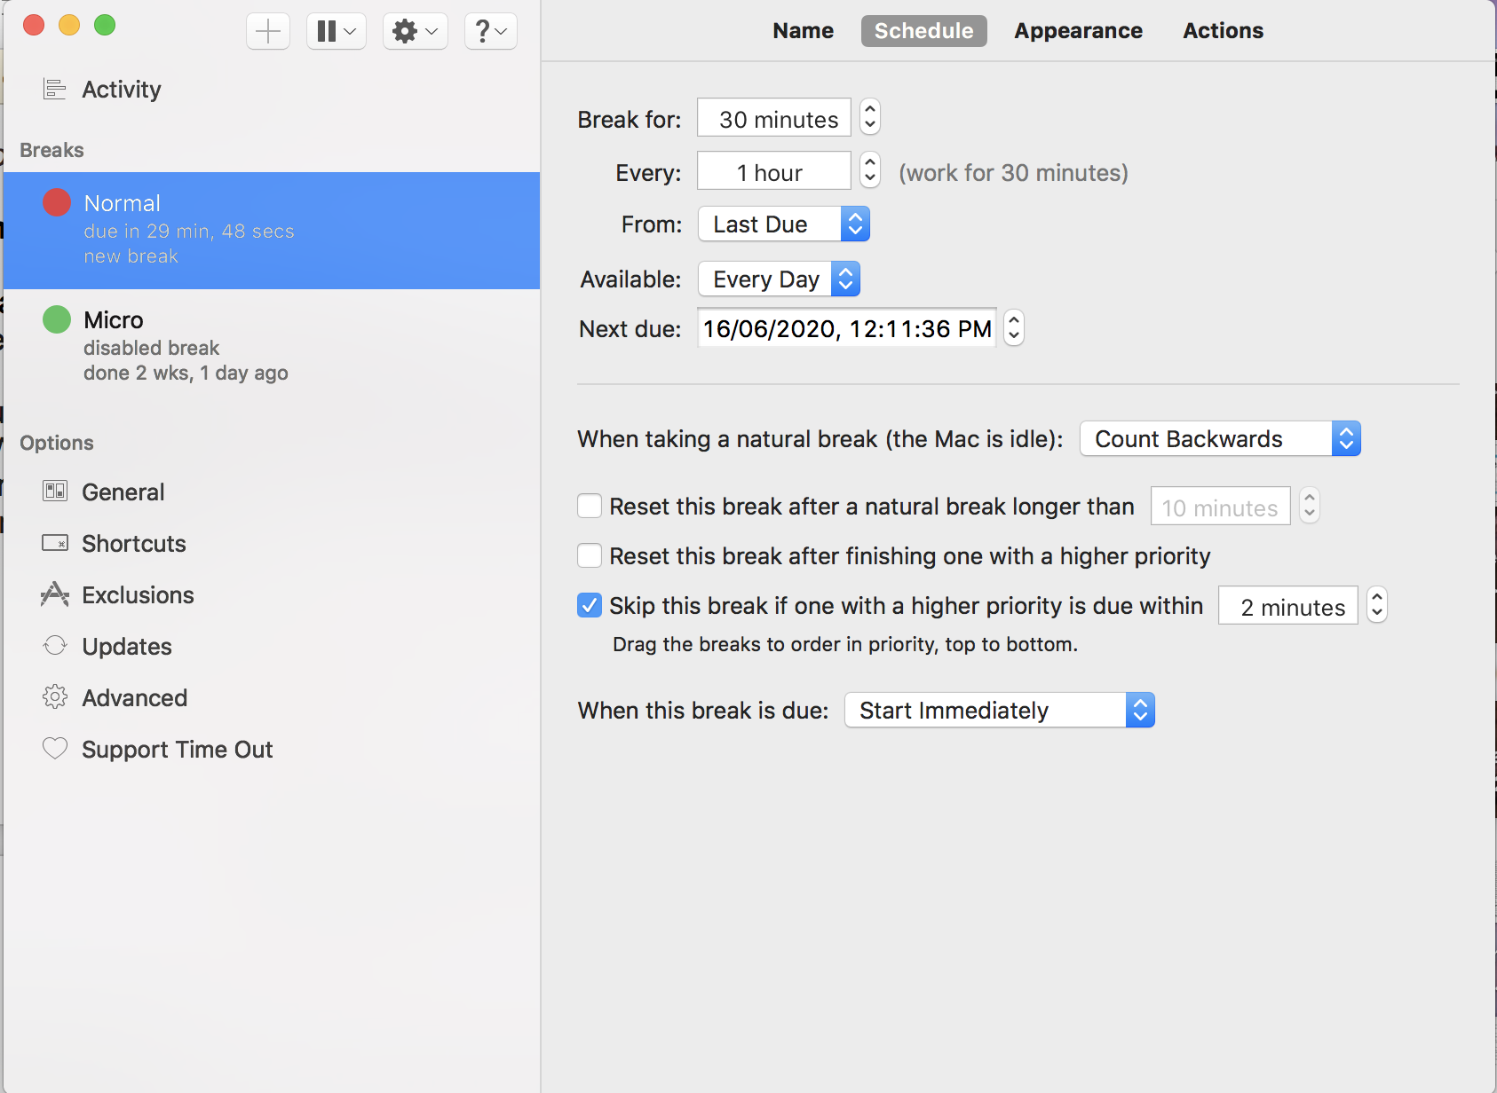
Task: Close the window with the red button
Action: 34,25
